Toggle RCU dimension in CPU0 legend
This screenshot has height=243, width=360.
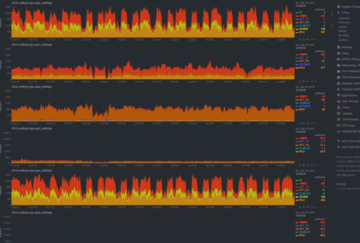pos(302,32)
